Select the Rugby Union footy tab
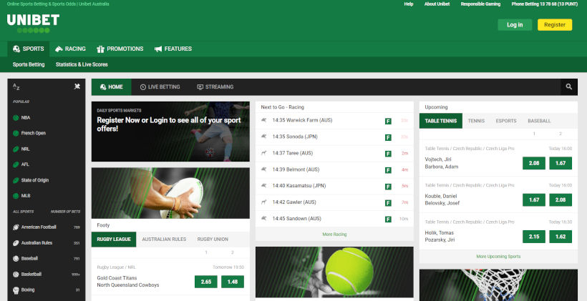The width and height of the screenshot is (587, 301). [213, 240]
